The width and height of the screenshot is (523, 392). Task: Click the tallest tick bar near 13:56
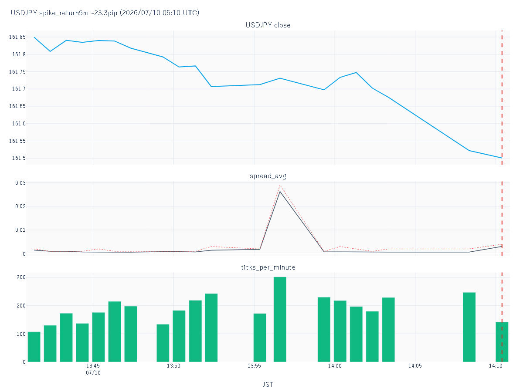tap(280, 319)
